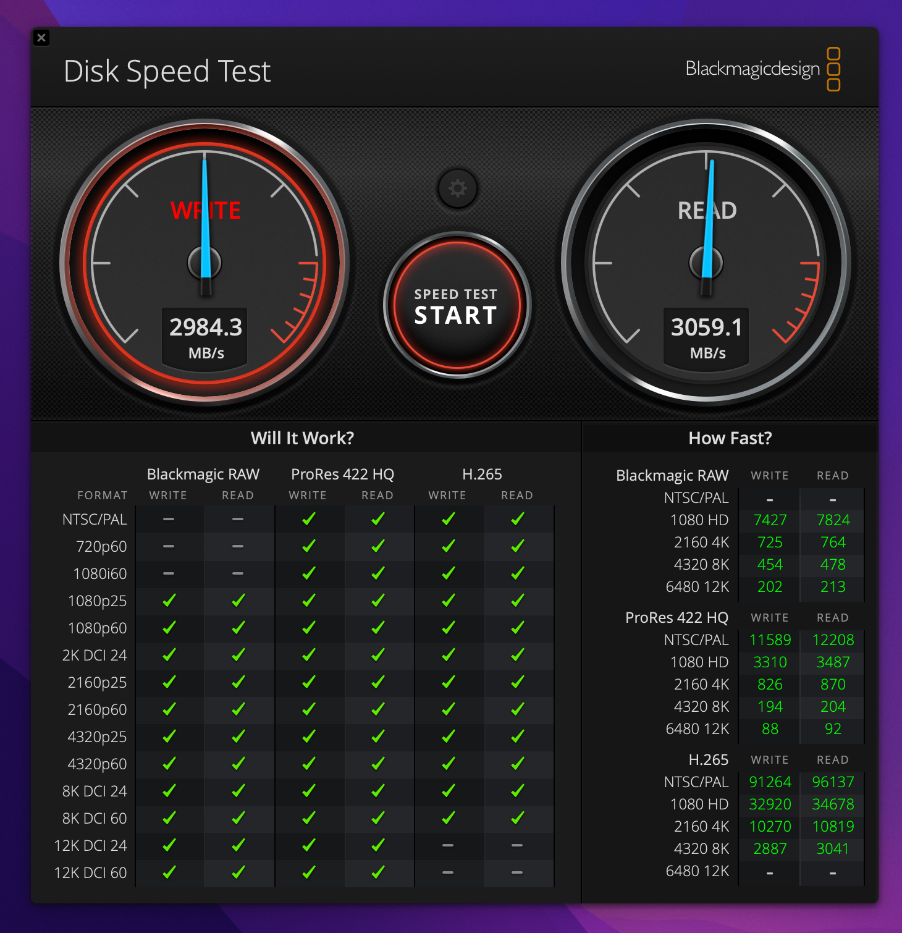
Task: Click H.265 write checkmark for 8K DCI 24
Action: pyautogui.click(x=448, y=790)
